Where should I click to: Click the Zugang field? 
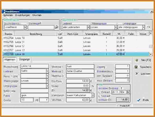pos(122,67)
